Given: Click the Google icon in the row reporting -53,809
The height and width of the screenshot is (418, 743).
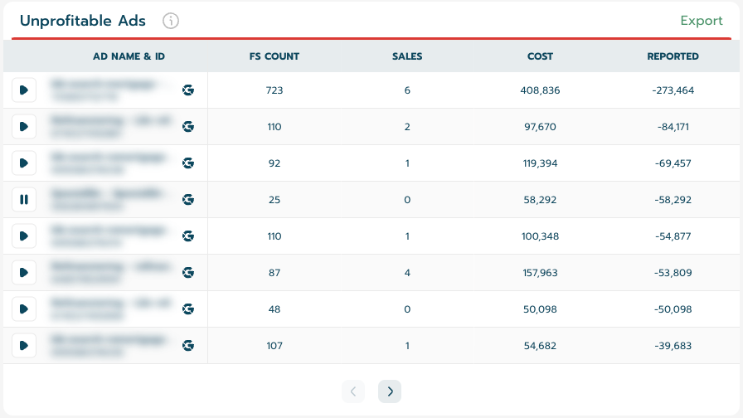Looking at the screenshot, I should 188,273.
